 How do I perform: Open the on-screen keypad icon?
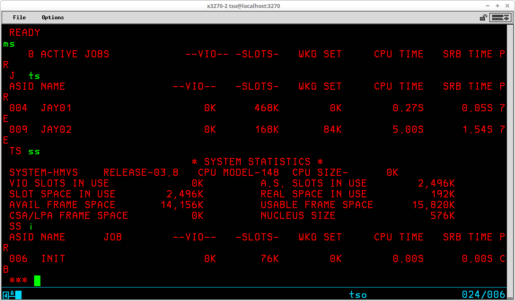(x=500, y=18)
